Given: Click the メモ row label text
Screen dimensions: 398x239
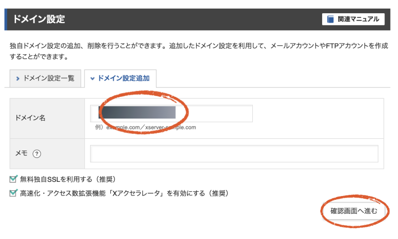Looking at the screenshot, I should tap(22, 154).
